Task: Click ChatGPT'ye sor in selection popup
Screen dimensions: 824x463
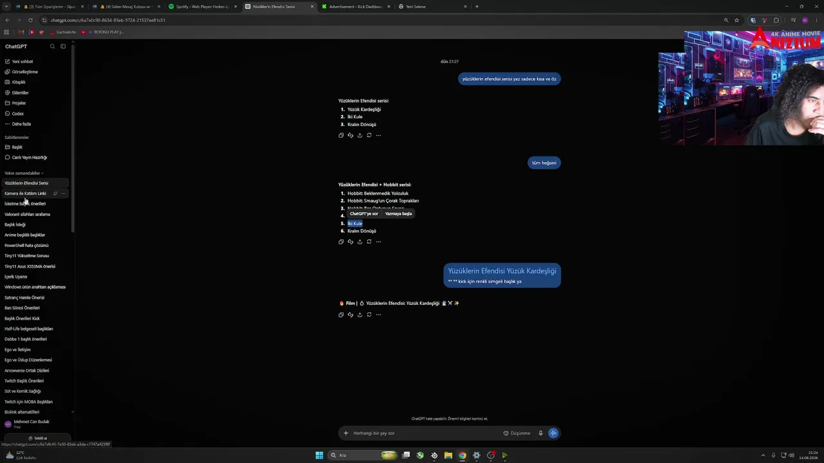Action: click(x=364, y=213)
